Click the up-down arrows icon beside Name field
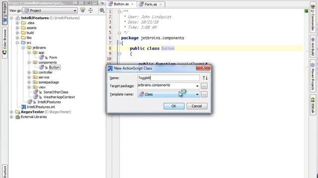Image resolution: width=318 pixels, height=178 pixels. tap(205, 78)
